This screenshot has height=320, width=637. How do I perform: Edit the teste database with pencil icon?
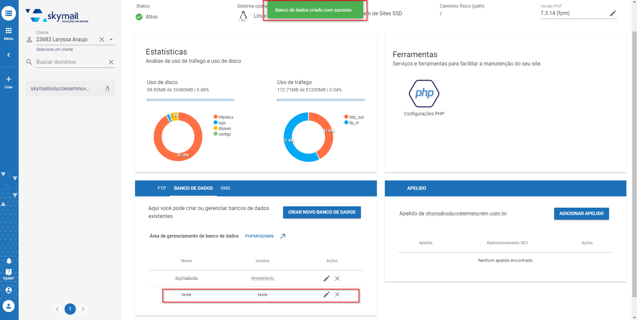tap(326, 294)
